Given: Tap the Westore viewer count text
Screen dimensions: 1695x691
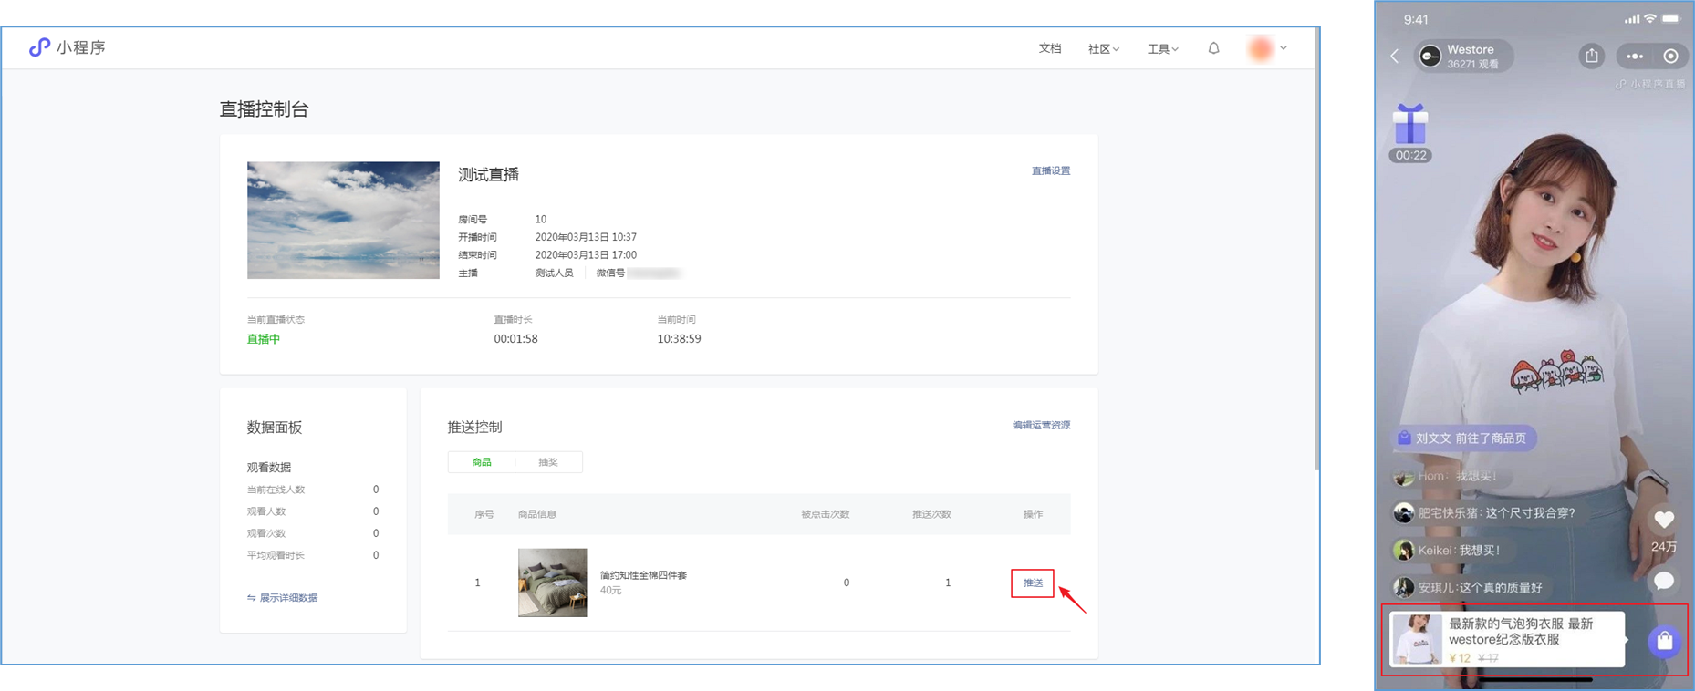Looking at the screenshot, I should (x=1472, y=65).
